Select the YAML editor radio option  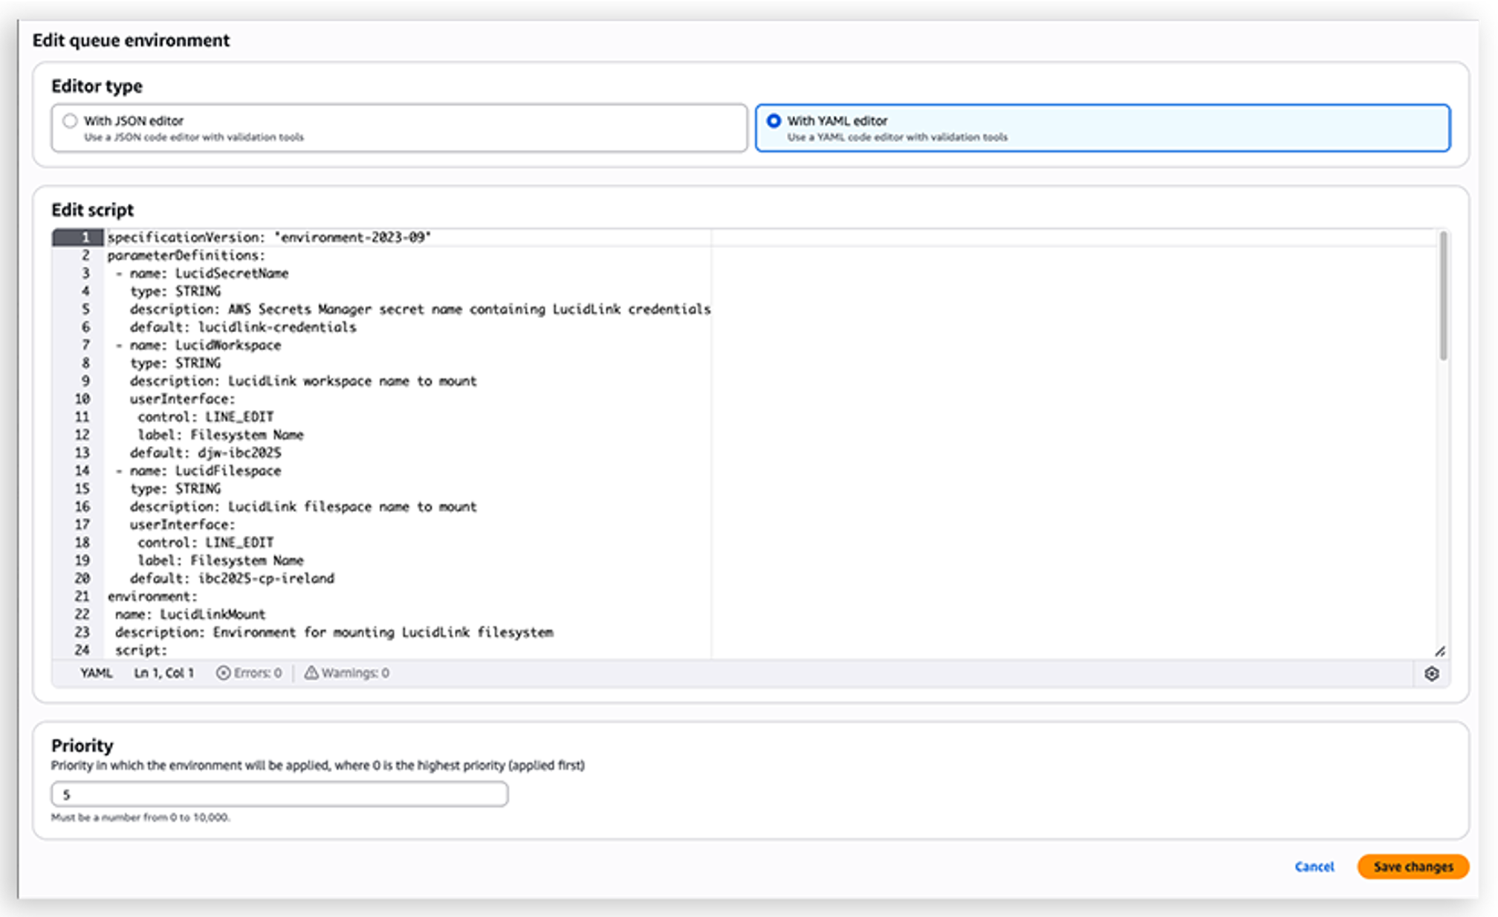(x=774, y=121)
